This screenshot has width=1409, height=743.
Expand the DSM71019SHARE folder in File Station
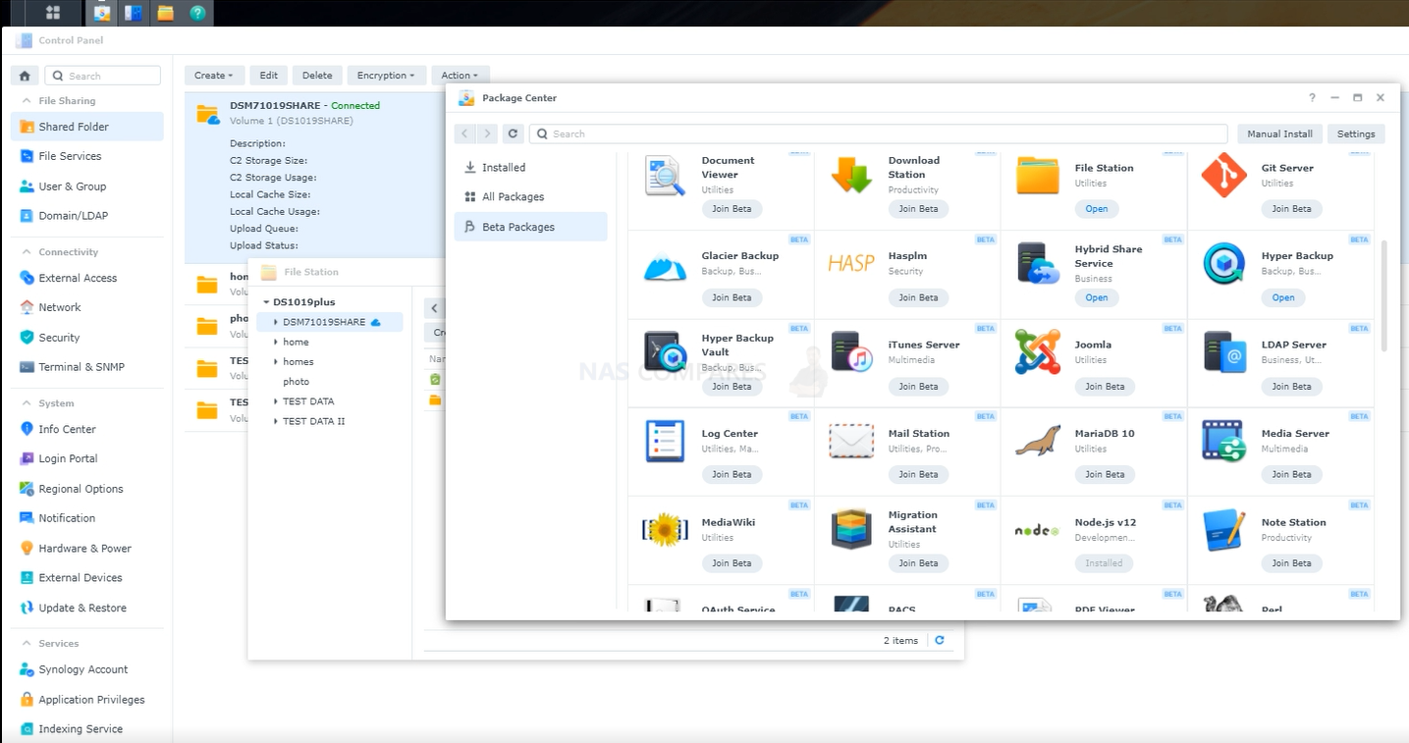[x=276, y=322]
